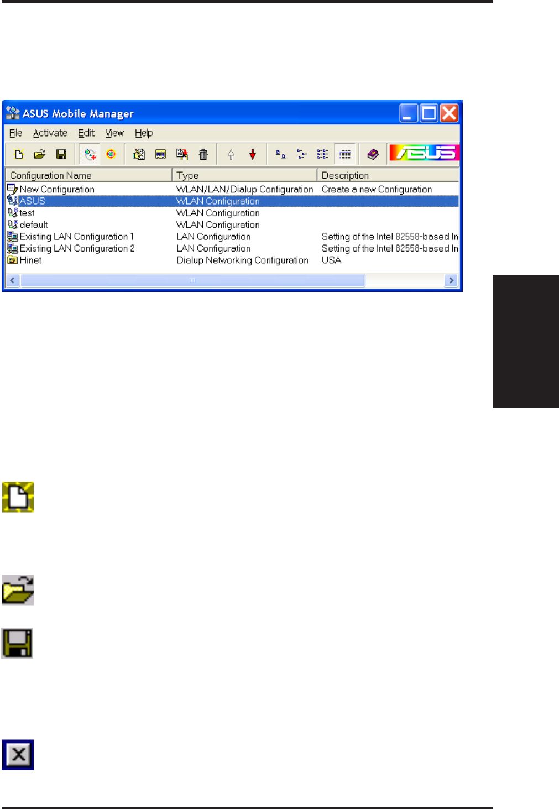
Task: Sort by Configuration Name column header
Action: click(x=88, y=175)
